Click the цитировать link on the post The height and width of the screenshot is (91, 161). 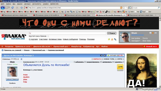tap(107, 62)
